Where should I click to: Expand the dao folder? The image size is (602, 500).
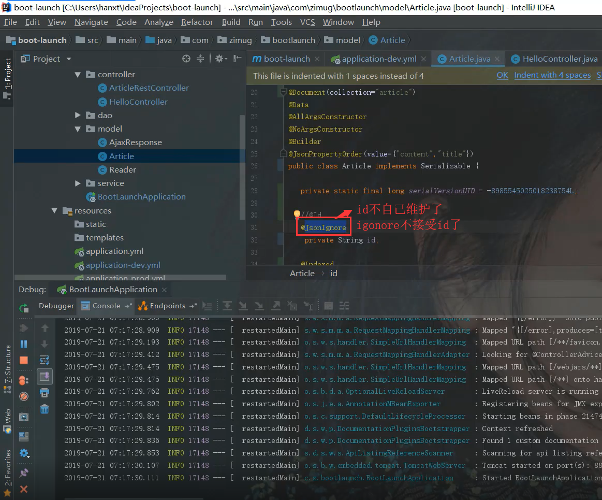(78, 116)
